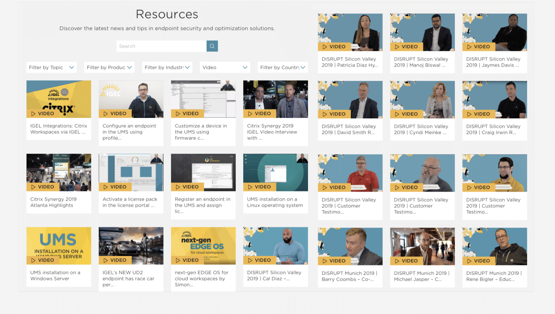
Task: Click 'Citrix Synergy 2019 Atlanta Highlights' title
Action: click(x=53, y=202)
